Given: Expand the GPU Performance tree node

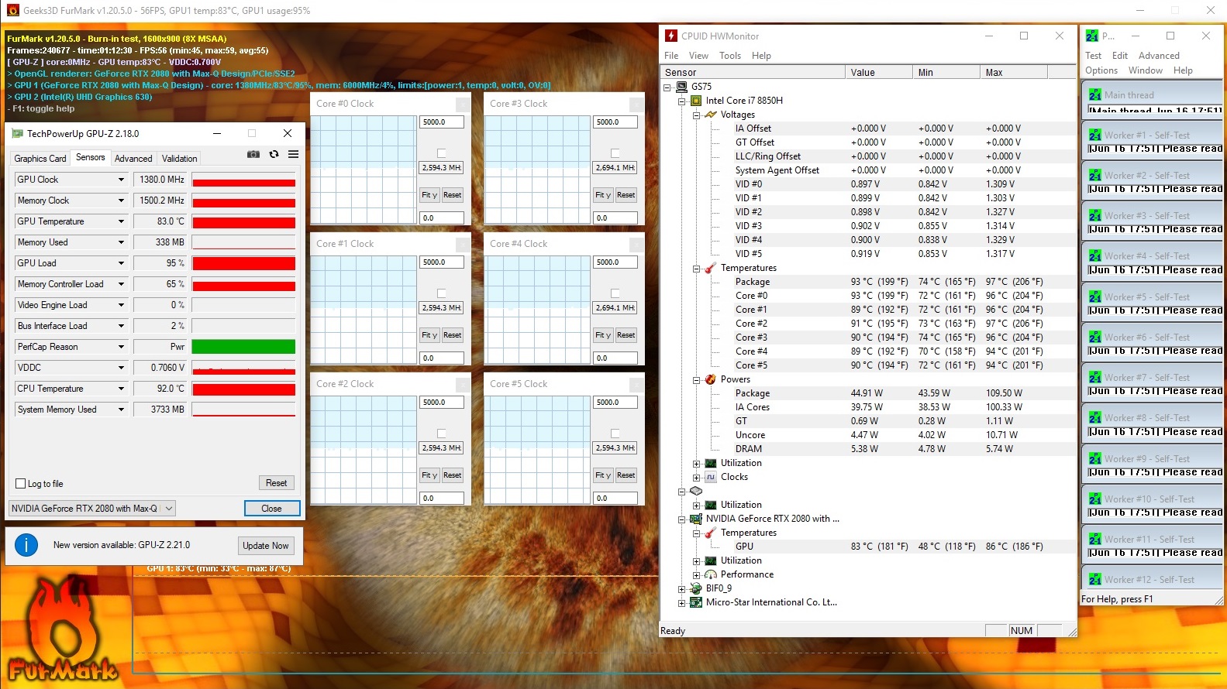Looking at the screenshot, I should click(x=696, y=574).
